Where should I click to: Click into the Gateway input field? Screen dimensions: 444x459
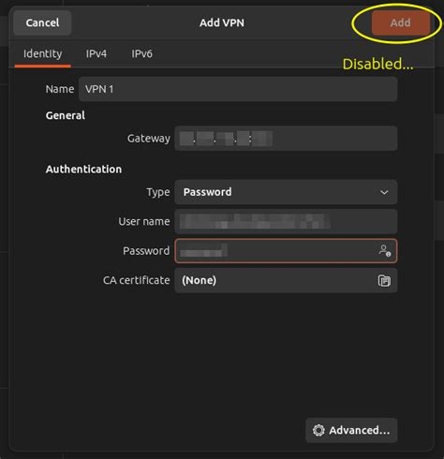pyautogui.click(x=286, y=139)
